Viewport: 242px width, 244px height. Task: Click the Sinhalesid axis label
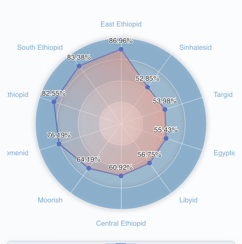(x=195, y=47)
